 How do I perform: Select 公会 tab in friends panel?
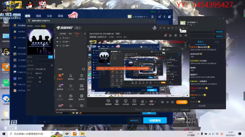(x=217, y=42)
